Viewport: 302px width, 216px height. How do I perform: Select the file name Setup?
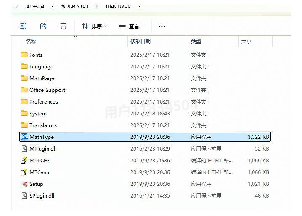pyautogui.click(x=37, y=184)
